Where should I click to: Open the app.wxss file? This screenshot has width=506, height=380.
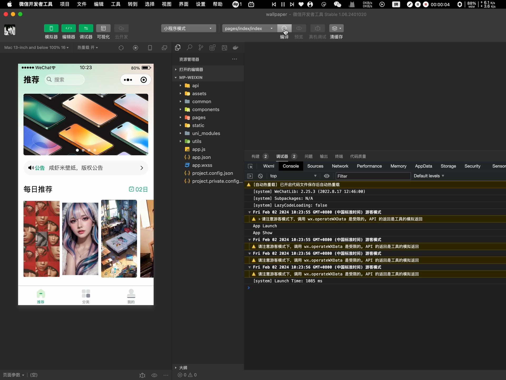click(x=208, y=165)
